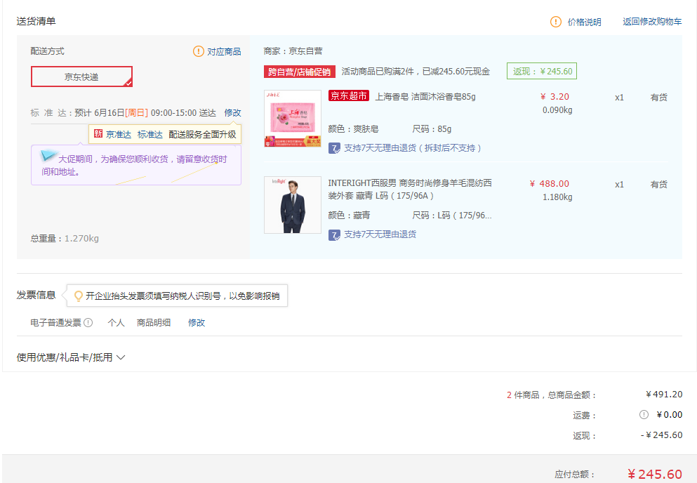Open INTERIGHT西服男 product title
Screen dimensions: 697x483
(410, 189)
